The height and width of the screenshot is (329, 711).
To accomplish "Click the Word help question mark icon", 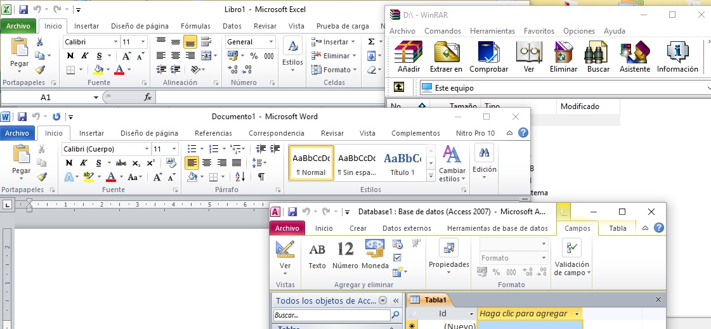I will pyautogui.click(x=523, y=132).
